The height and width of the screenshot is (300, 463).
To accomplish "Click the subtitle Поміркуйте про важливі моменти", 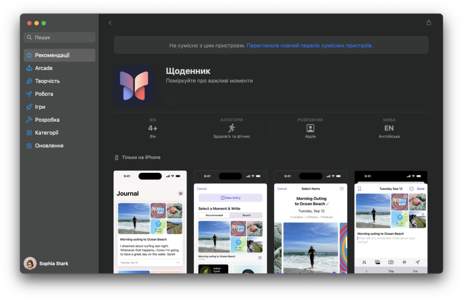I will tap(209, 81).
